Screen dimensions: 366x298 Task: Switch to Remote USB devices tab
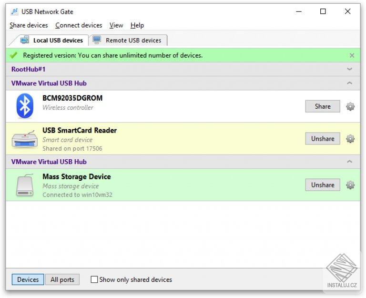pyautogui.click(x=128, y=40)
